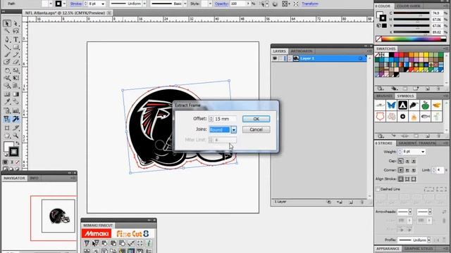The image size is (451, 253).
Task: Select the Eraser tool
Action: coord(16,62)
